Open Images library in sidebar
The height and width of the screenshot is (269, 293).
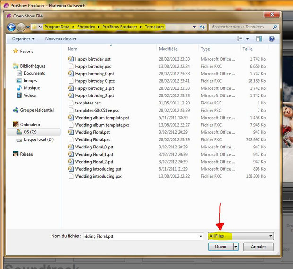click(x=30, y=80)
